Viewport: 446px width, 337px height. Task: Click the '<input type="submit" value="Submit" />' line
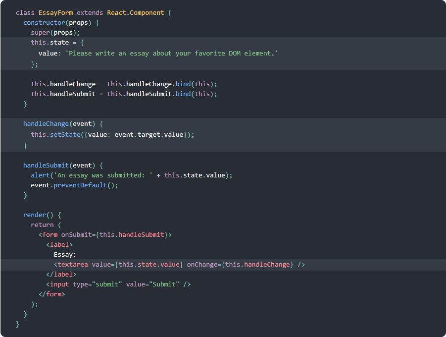point(118,284)
